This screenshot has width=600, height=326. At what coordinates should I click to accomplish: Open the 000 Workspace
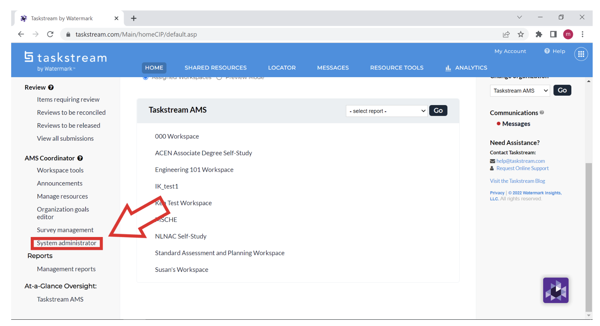pos(177,136)
